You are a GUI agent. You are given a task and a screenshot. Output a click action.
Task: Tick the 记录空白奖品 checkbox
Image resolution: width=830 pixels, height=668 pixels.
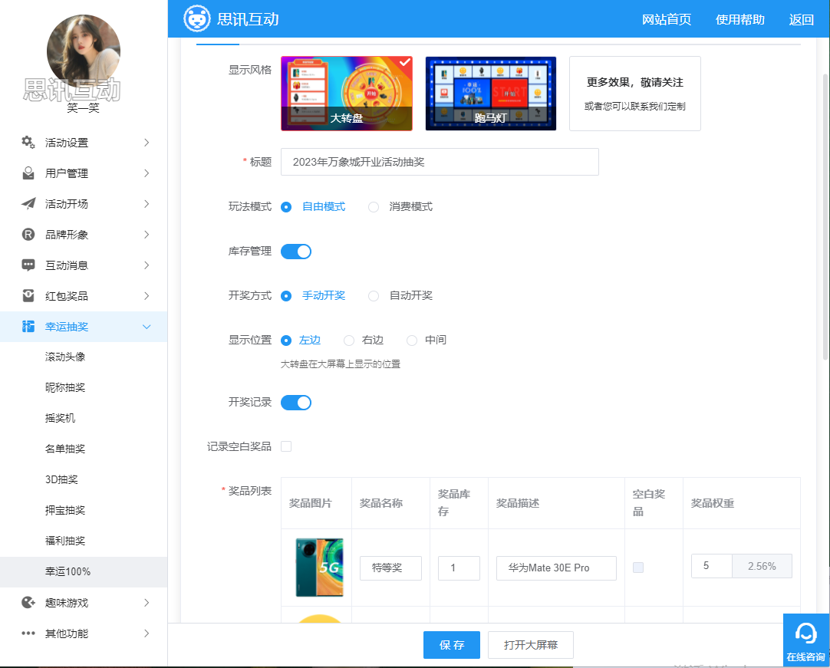286,446
